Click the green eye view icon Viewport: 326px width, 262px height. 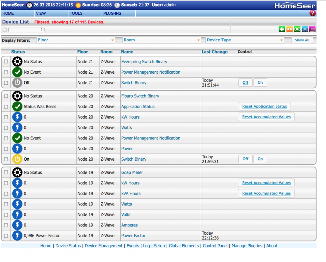297,29
